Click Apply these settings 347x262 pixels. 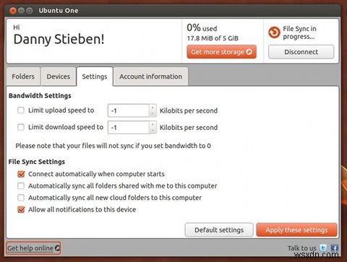[x=296, y=230]
